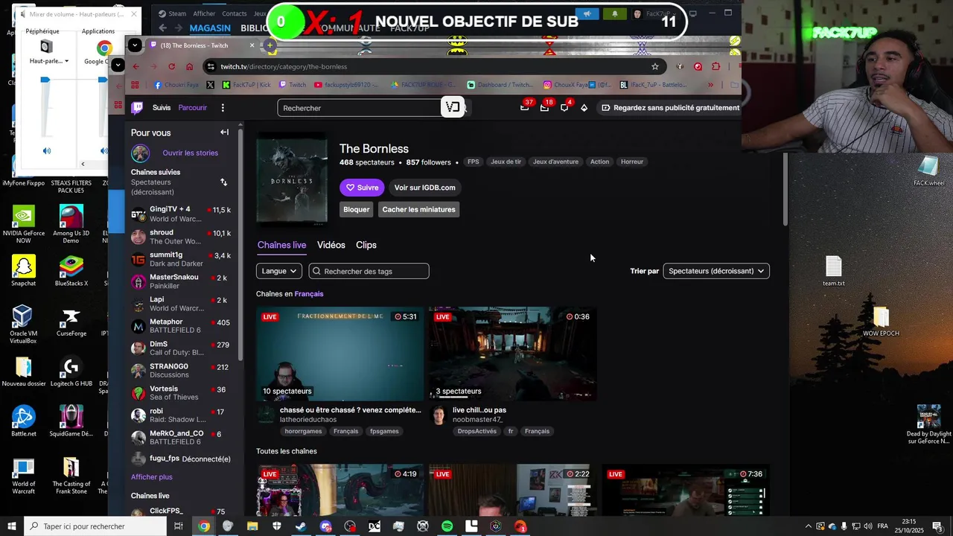The width and height of the screenshot is (953, 536).
Task: Switch to Chaînes live tab
Action: 281,245
